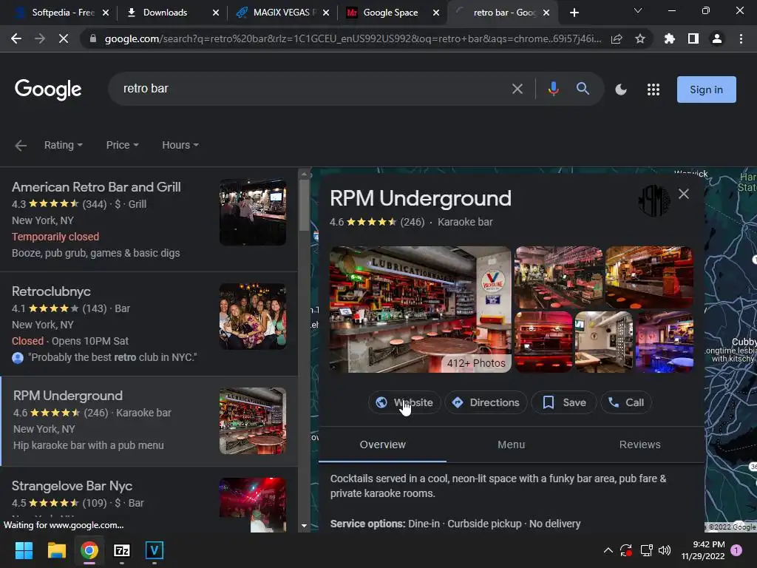Save RPM Underground with Save button
The image size is (757, 568).
(564, 402)
